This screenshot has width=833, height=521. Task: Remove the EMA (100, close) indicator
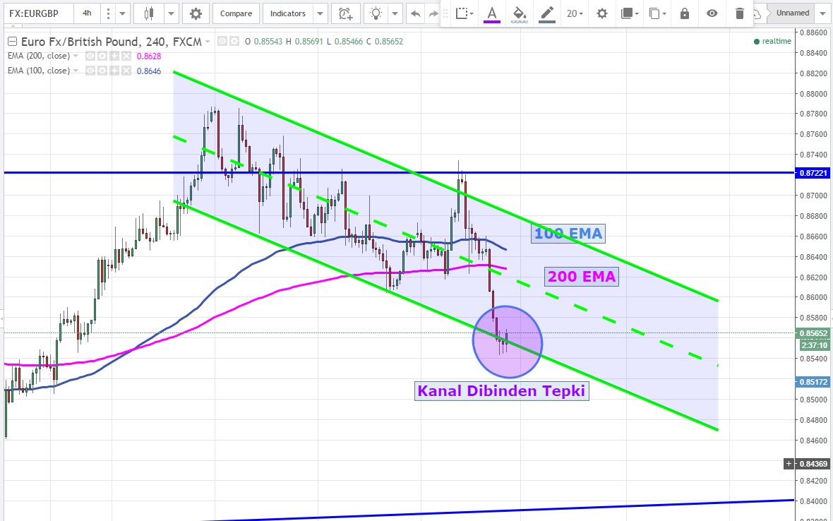[x=126, y=71]
